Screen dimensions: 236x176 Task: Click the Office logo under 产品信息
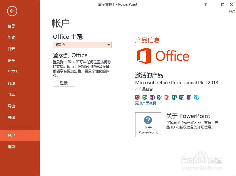(x=163, y=56)
